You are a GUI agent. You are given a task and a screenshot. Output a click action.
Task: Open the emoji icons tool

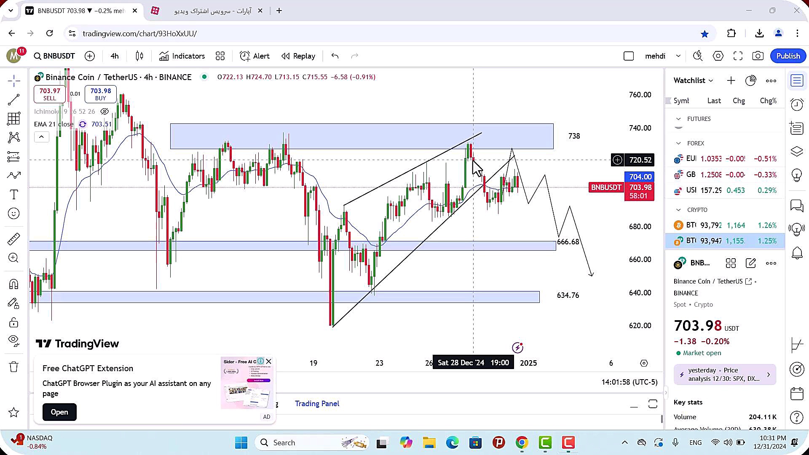(x=13, y=214)
